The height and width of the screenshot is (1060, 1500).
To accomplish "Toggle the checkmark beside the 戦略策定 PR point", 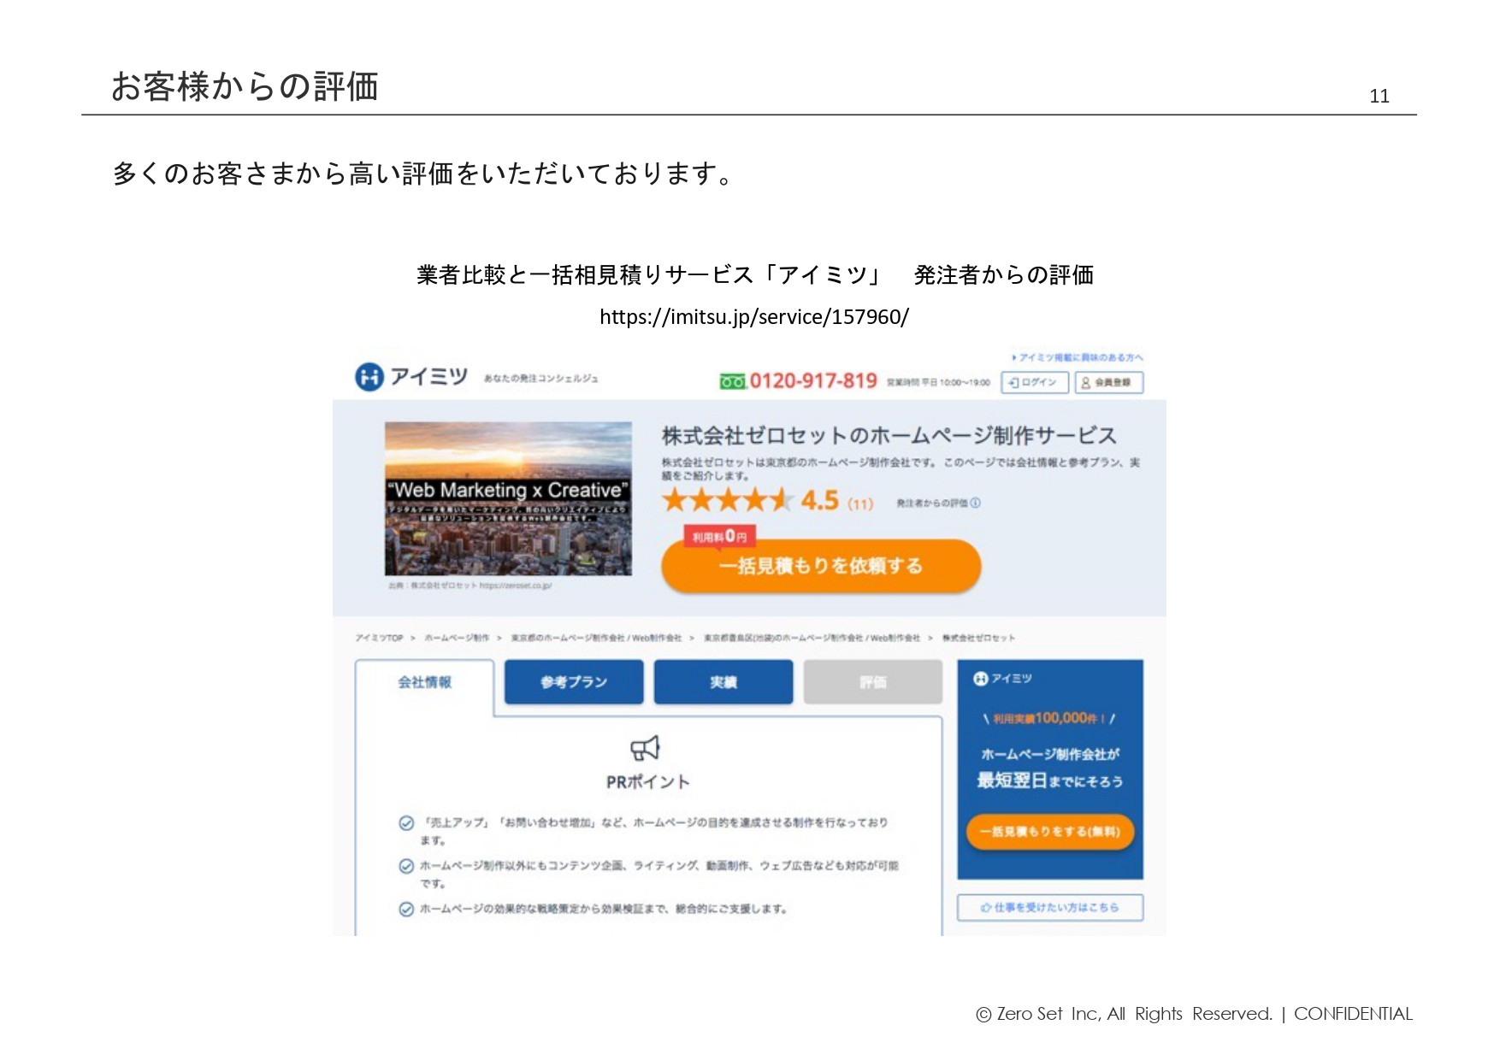I will click(x=405, y=908).
